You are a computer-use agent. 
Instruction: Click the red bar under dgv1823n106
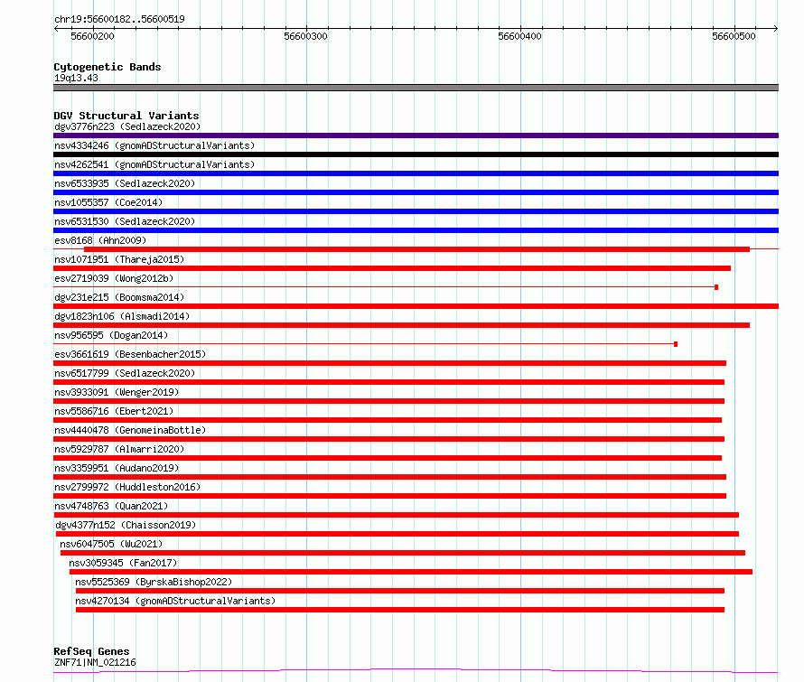pos(401,325)
